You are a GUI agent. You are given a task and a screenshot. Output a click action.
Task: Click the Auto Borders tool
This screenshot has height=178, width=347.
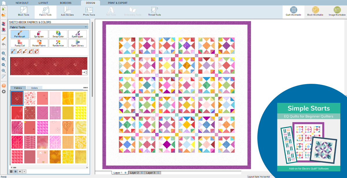(67, 12)
